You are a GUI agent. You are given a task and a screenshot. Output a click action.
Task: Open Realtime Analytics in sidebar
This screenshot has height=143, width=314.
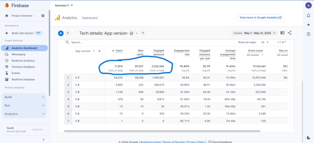coord(23,61)
